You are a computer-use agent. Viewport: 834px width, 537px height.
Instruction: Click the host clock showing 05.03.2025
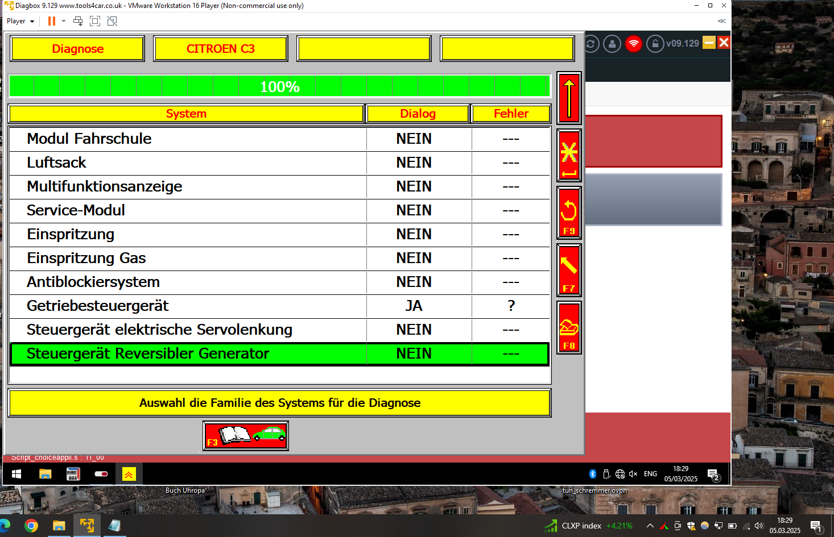[x=785, y=526]
